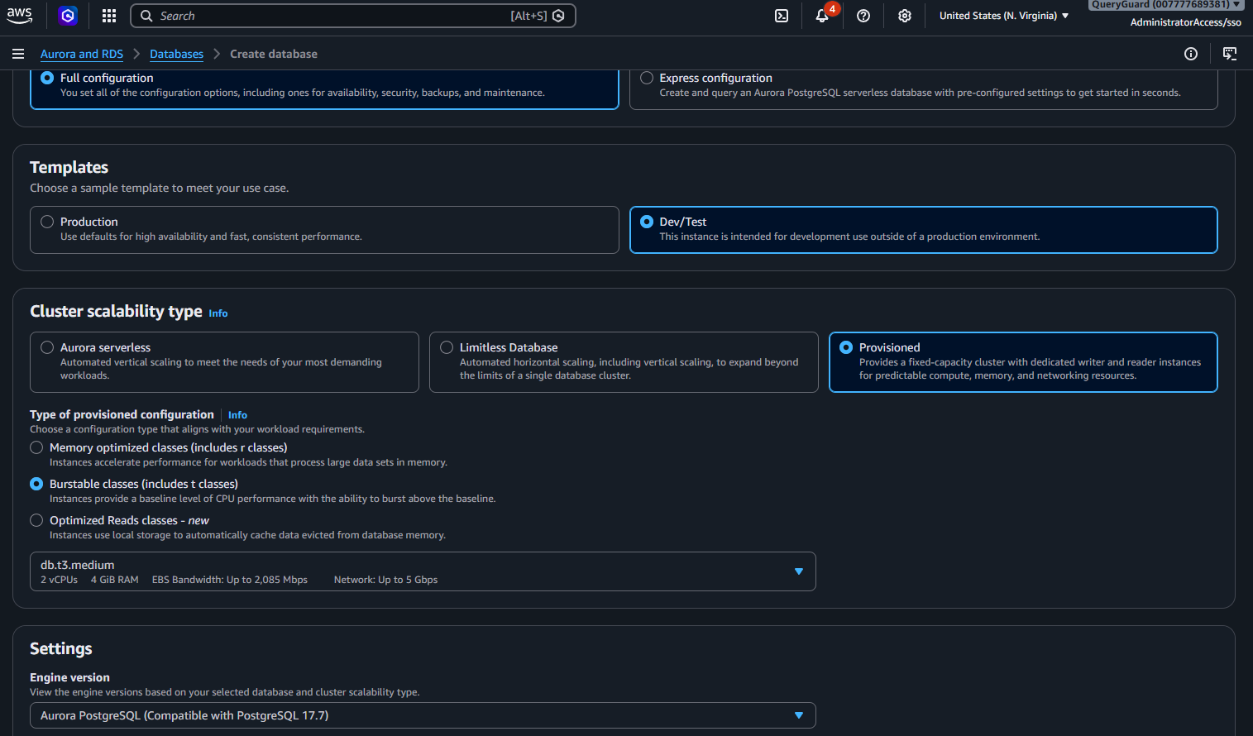This screenshot has width=1253, height=736.
Task: Open notifications bell with 4 alerts
Action: click(x=823, y=15)
